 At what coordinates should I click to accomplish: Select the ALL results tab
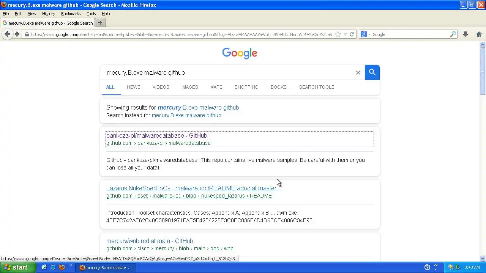pyautogui.click(x=110, y=87)
